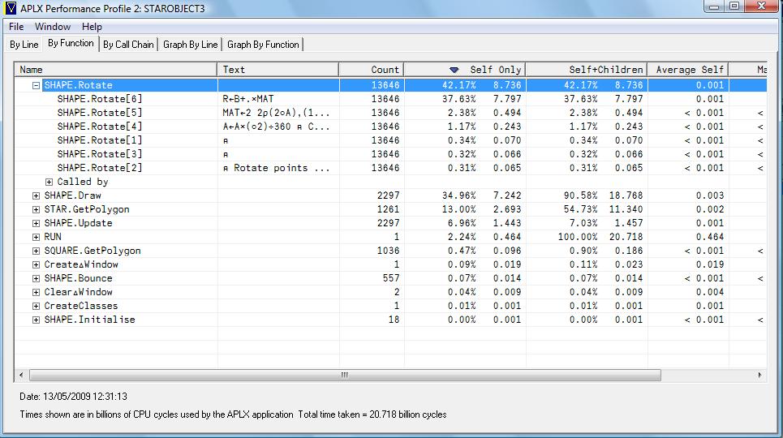This screenshot has height=438, width=783.
Task: Switch to the By Line tab
Action: (x=24, y=45)
